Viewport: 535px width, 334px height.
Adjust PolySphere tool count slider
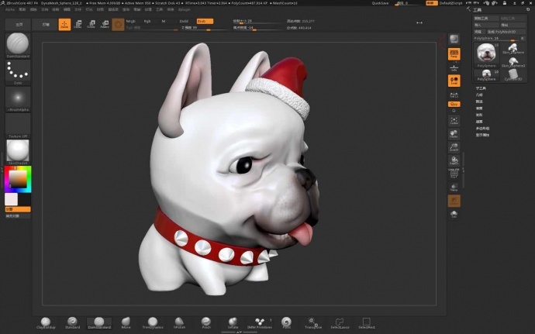(x=496, y=38)
